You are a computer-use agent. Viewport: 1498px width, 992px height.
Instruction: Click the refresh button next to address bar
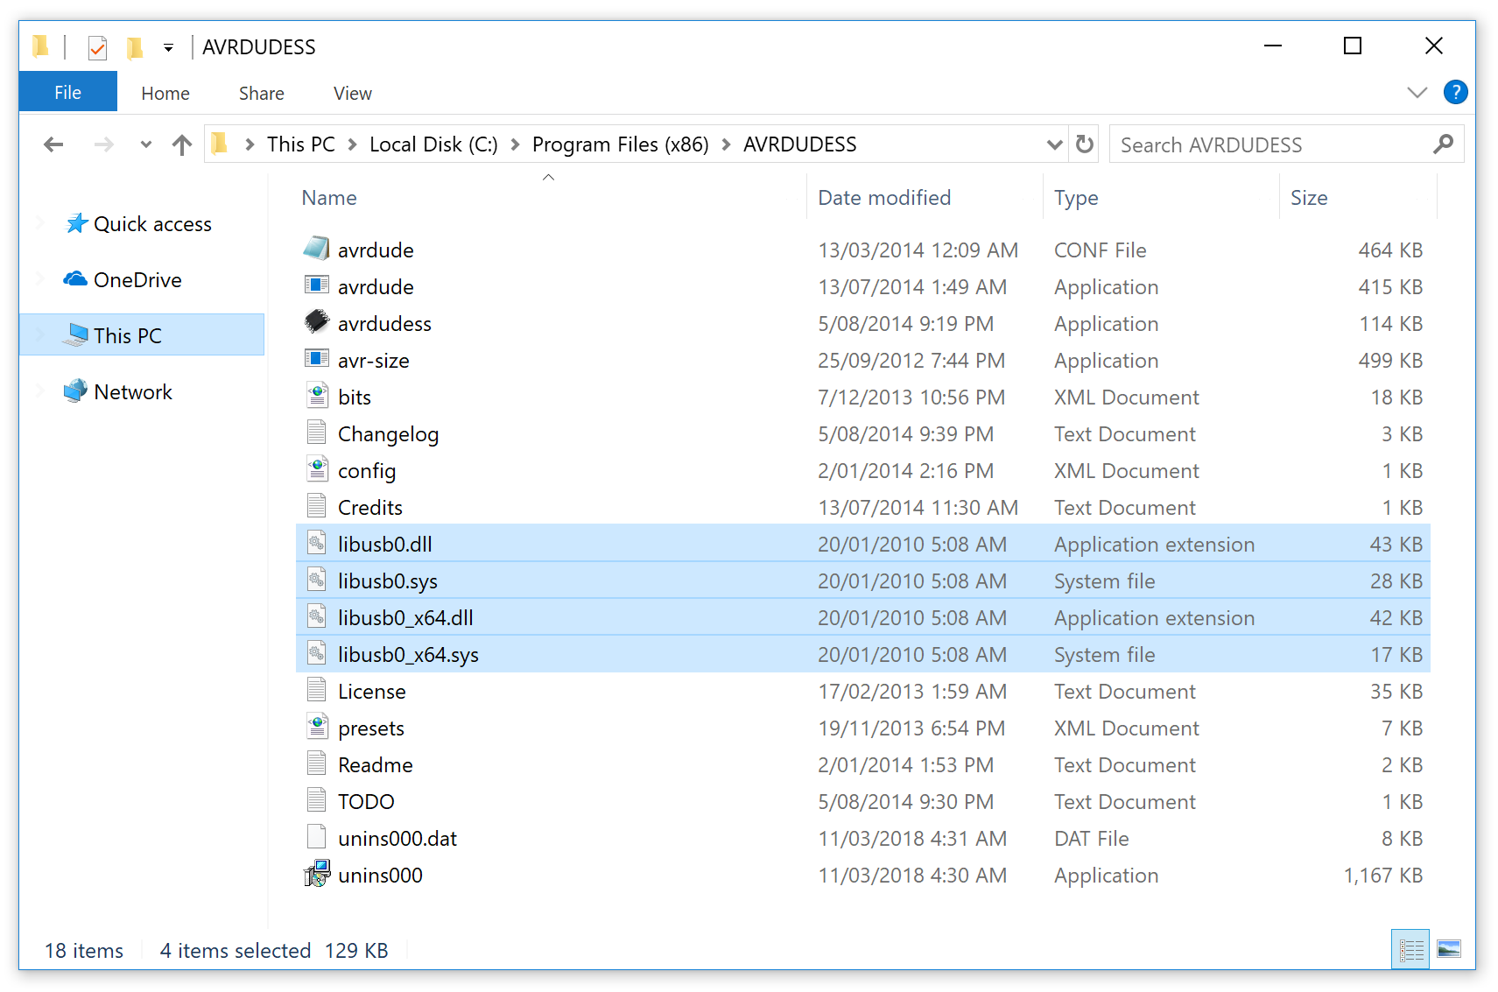(1083, 144)
